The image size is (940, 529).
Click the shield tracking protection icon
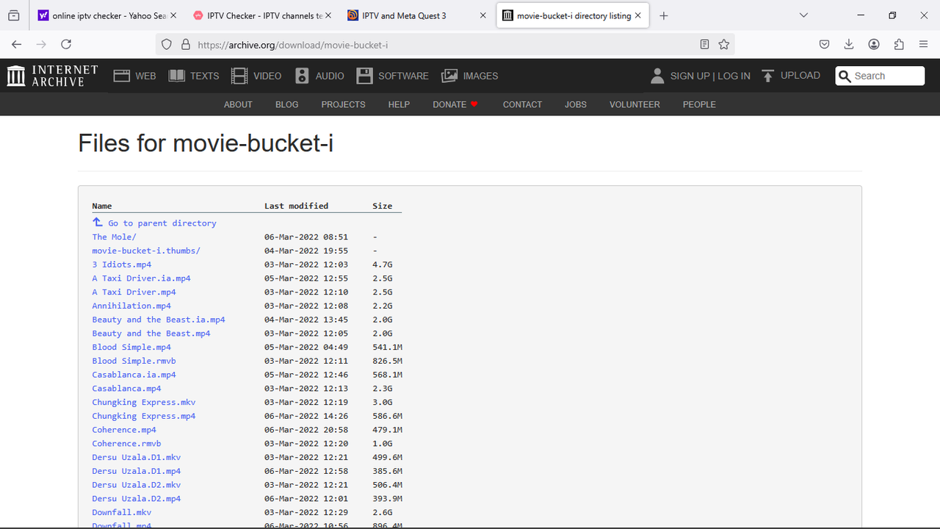coord(167,44)
